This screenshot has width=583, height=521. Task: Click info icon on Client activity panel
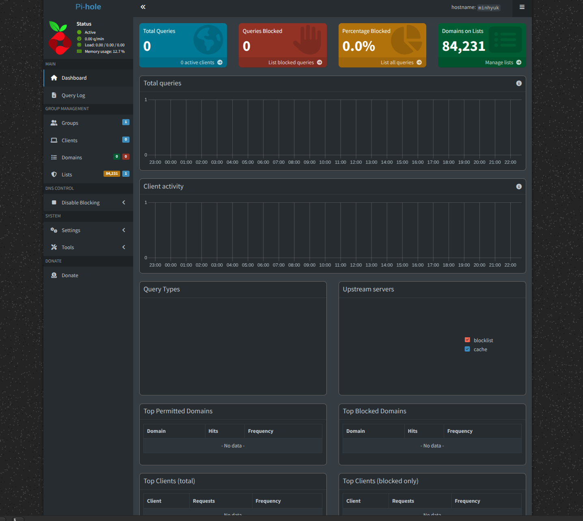(x=519, y=187)
